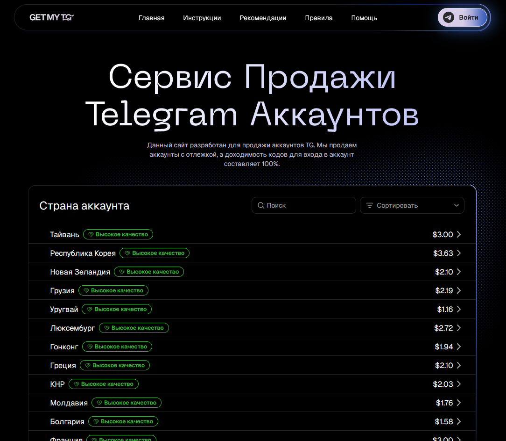Expand Уругвай row chevron
Image resolution: width=506 pixels, height=441 pixels.
pyautogui.click(x=459, y=310)
